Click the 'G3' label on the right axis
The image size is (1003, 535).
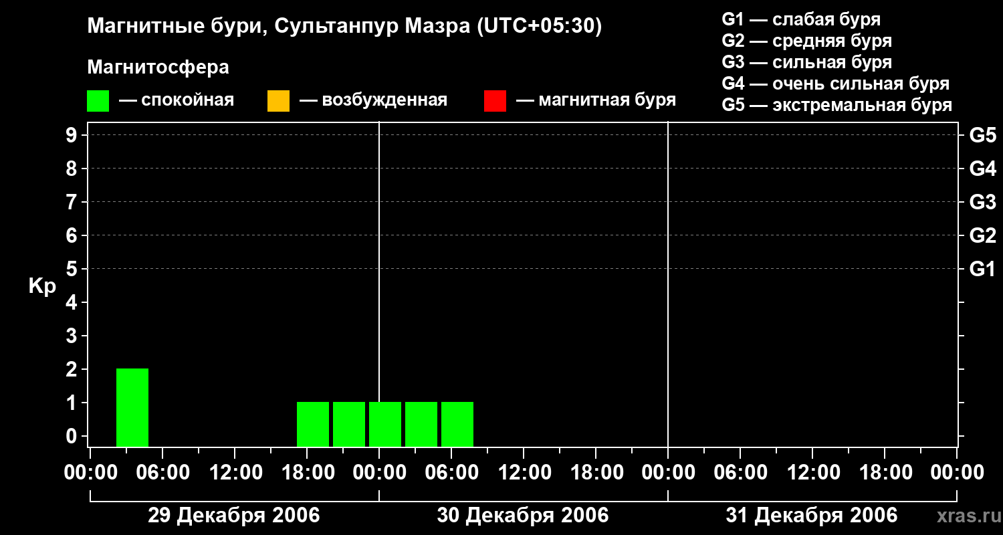coord(983,202)
